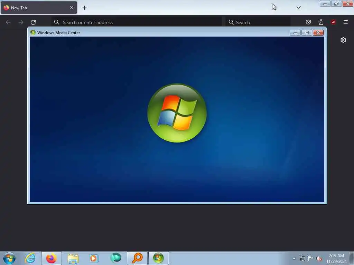Click the Firefox back arrow button
This screenshot has width=354, height=265.
coord(8,22)
